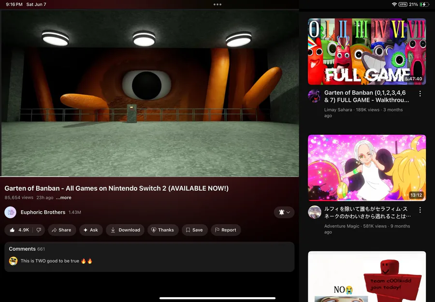Image resolution: width=435 pixels, height=302 pixels.
Task: Save the video to a playlist
Action: 194,230
